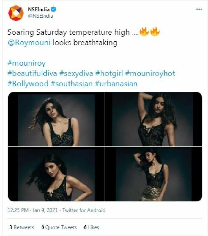Viewport: 208px width, 236px height.
Task: Click the @NSEIndia handle
Action: (40, 16)
